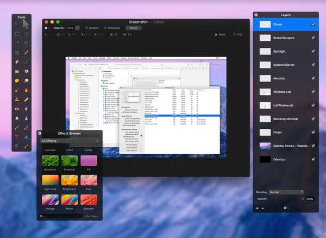Click the Layers opacity 100% field
Viewport: 326px width, 238px height.
[310, 199]
